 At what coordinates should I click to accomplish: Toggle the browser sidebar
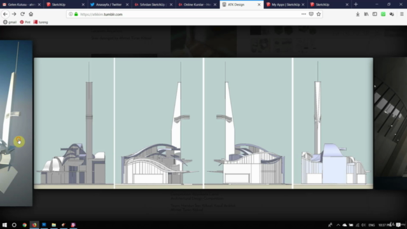[375, 14]
